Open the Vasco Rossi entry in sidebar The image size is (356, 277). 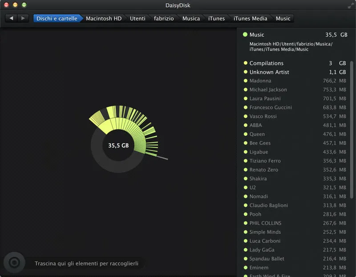(263, 116)
